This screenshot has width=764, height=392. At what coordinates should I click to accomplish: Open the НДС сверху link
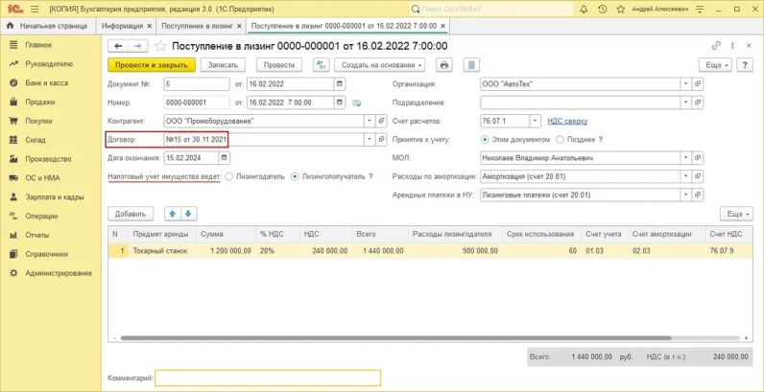[566, 121]
